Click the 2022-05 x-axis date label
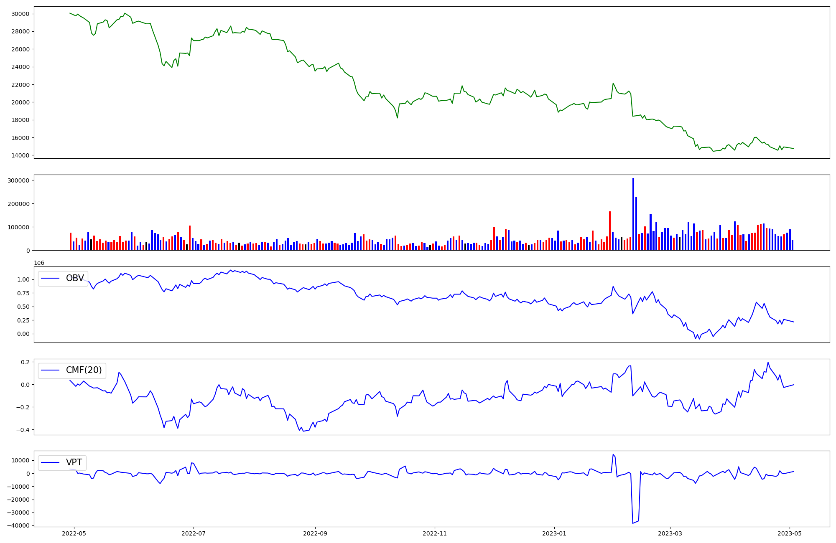This screenshot has height=543, width=836. [x=74, y=533]
